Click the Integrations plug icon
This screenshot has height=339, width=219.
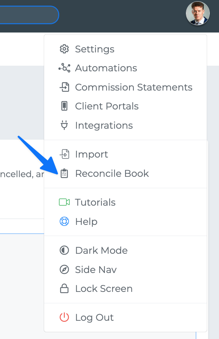pos(64,125)
